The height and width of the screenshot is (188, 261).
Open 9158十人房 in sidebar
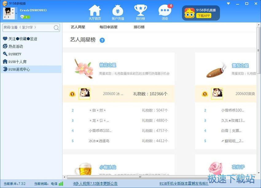[15, 62]
